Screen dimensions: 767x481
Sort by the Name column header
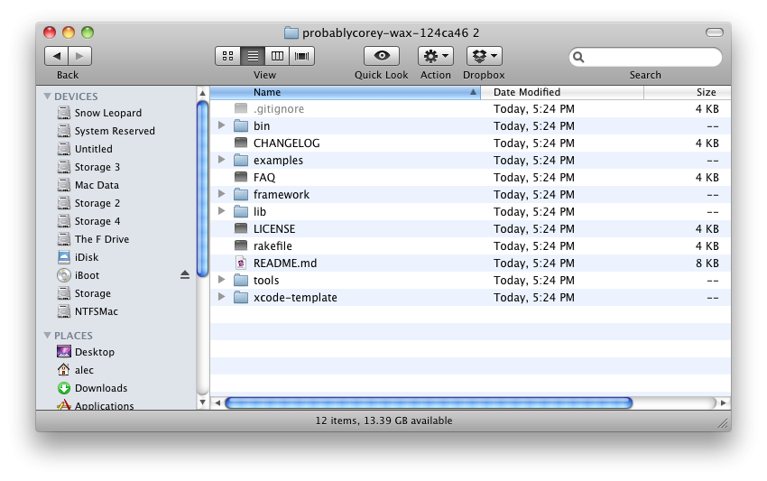346,92
